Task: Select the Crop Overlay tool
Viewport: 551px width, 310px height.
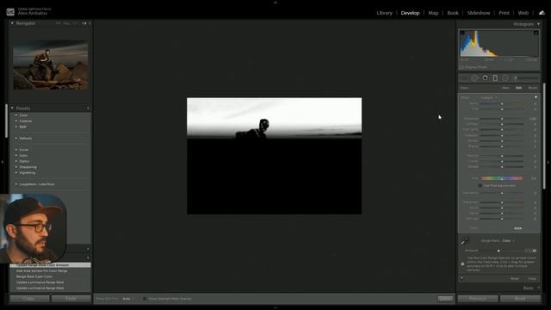Action: click(465, 77)
